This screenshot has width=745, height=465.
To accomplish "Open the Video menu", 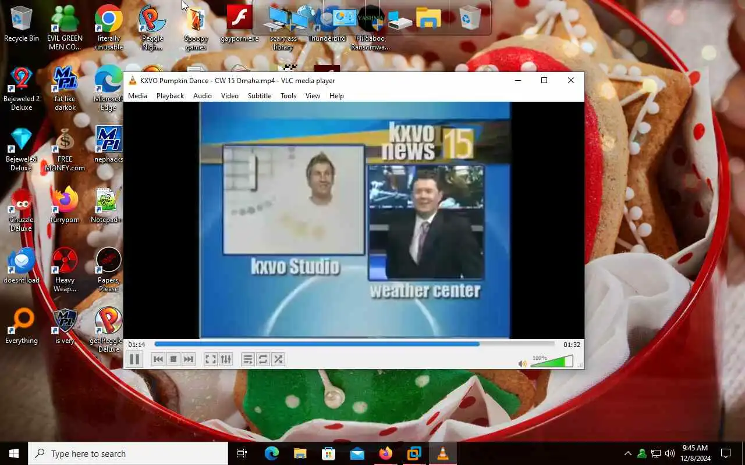I will point(230,96).
